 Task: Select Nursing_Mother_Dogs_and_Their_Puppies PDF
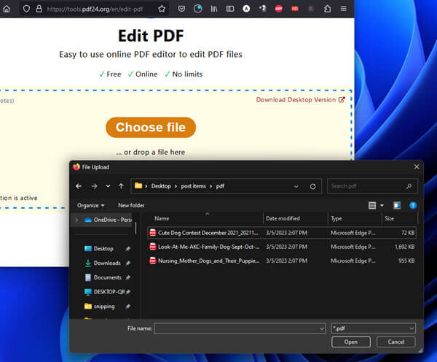282,261
